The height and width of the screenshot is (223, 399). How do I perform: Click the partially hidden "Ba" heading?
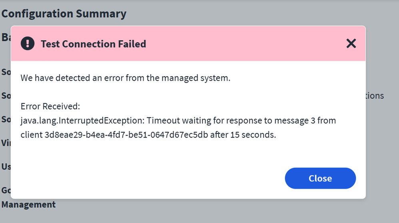[x=6, y=38]
